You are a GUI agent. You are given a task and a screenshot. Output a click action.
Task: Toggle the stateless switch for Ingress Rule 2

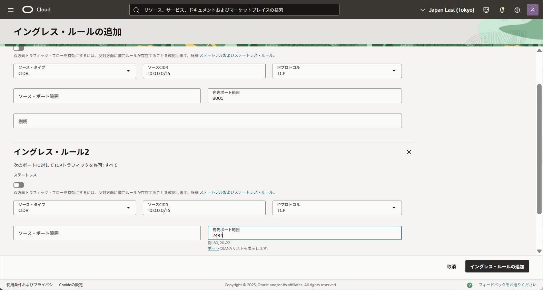(x=19, y=185)
